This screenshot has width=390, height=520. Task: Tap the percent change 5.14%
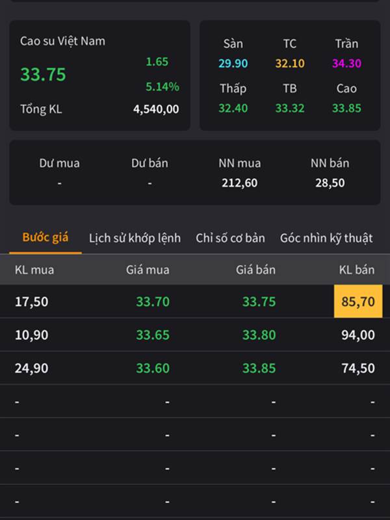pos(162,86)
